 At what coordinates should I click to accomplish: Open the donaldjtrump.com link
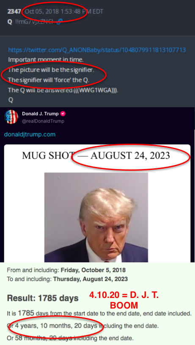pos(30,134)
